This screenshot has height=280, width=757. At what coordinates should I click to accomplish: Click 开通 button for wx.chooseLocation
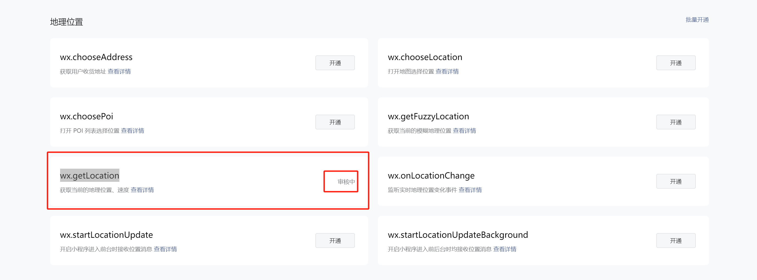click(675, 63)
